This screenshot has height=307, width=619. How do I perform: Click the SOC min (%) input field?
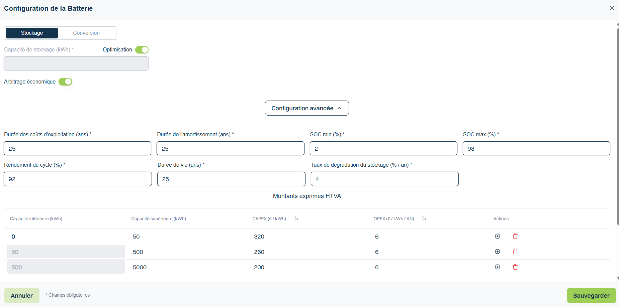(383, 148)
